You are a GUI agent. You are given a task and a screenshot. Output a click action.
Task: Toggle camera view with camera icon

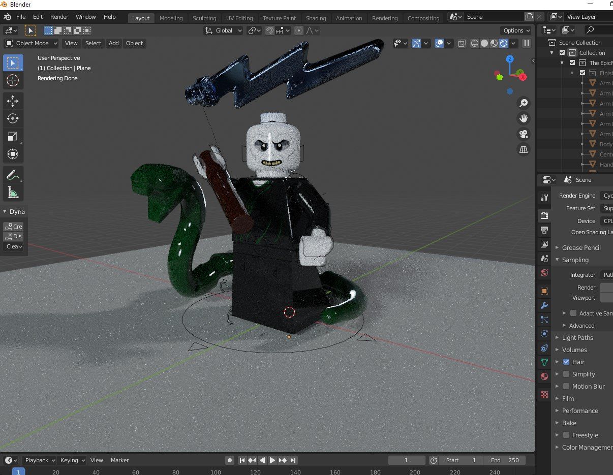[x=523, y=134]
